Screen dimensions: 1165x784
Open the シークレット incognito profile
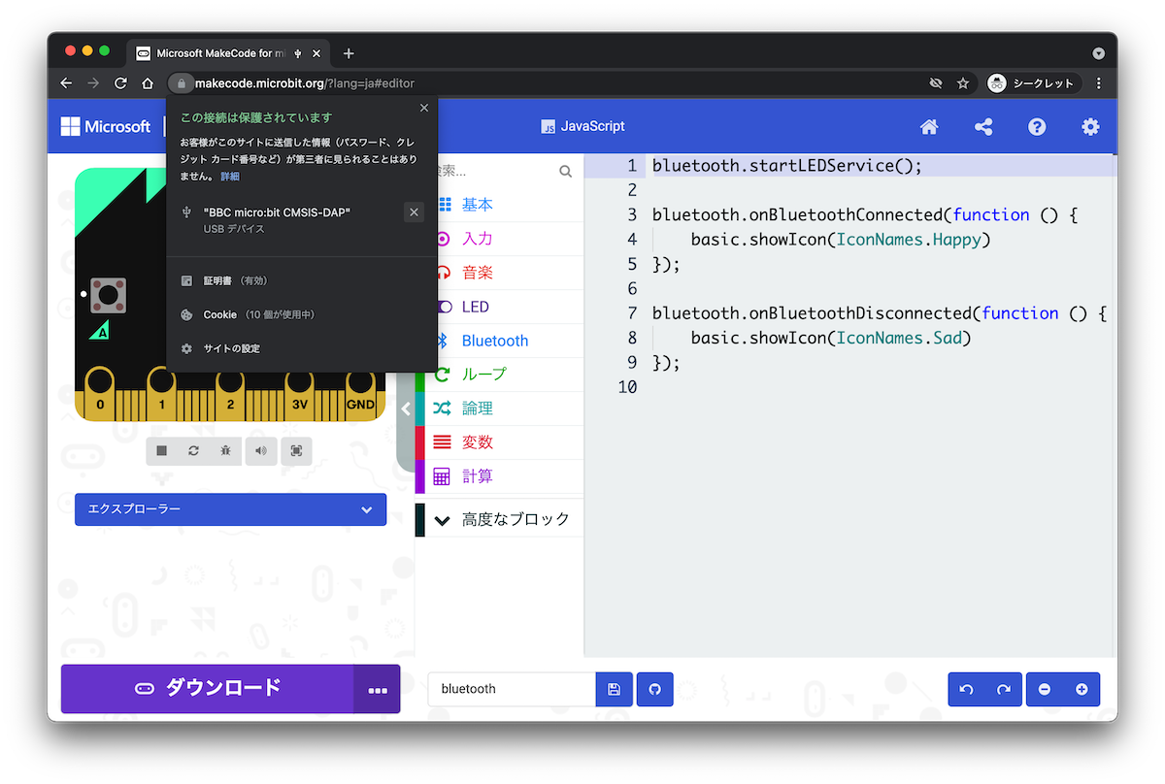click(x=1032, y=83)
